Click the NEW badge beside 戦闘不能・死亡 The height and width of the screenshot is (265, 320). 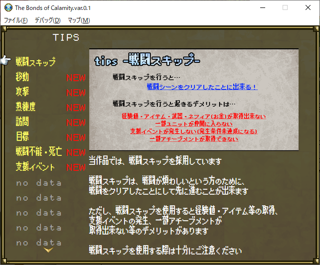[x=76, y=152]
